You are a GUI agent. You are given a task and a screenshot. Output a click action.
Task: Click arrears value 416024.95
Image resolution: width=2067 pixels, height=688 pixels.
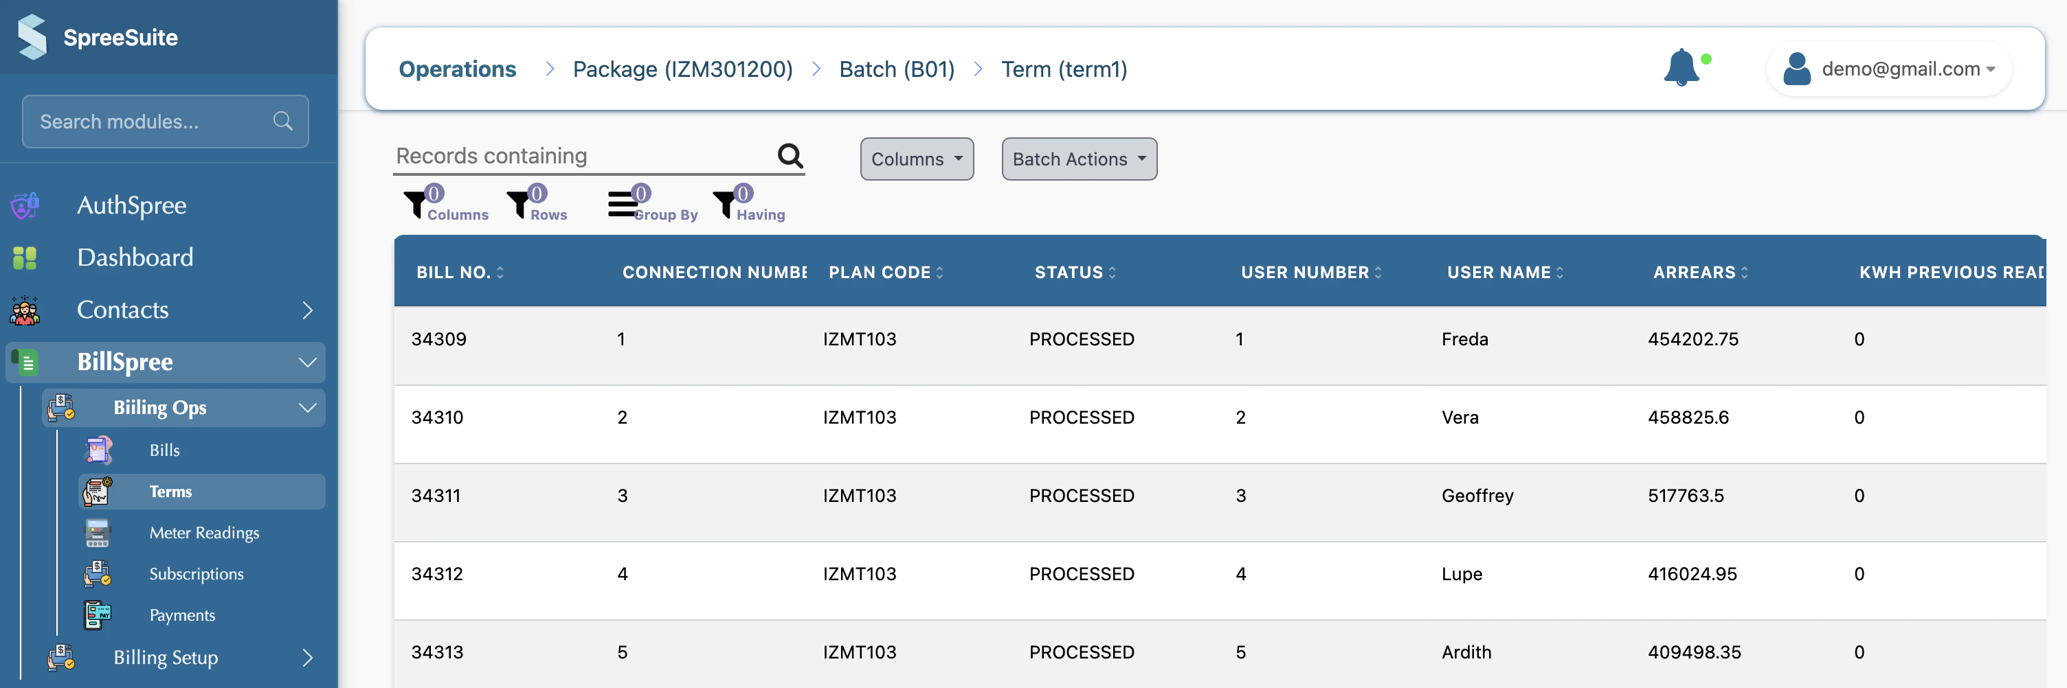[1692, 574]
